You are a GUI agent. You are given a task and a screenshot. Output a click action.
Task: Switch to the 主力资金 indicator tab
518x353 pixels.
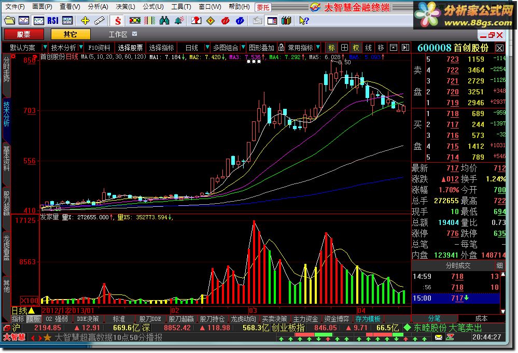[305, 319]
